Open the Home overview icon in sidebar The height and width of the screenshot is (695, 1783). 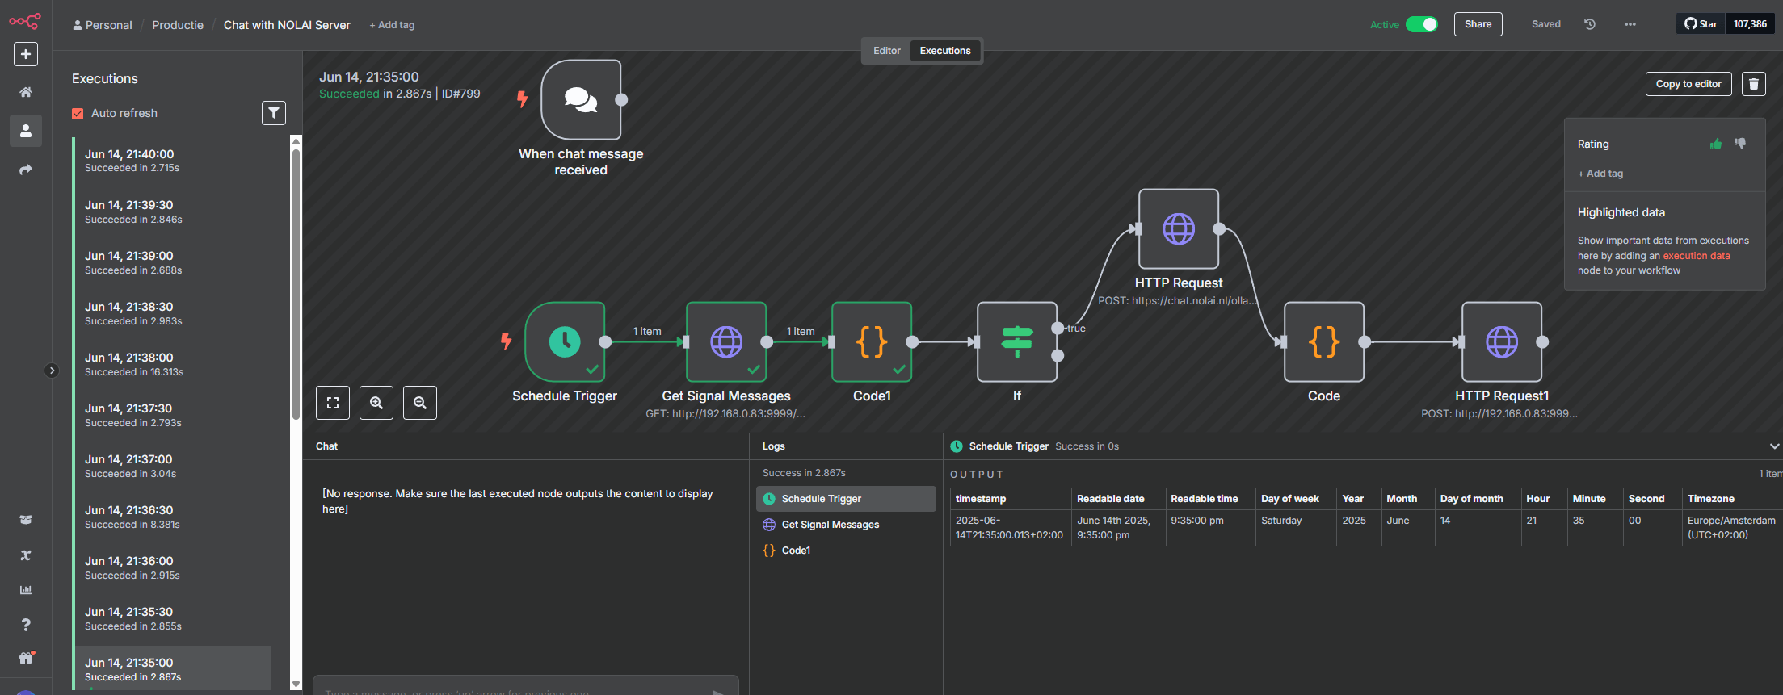(26, 92)
